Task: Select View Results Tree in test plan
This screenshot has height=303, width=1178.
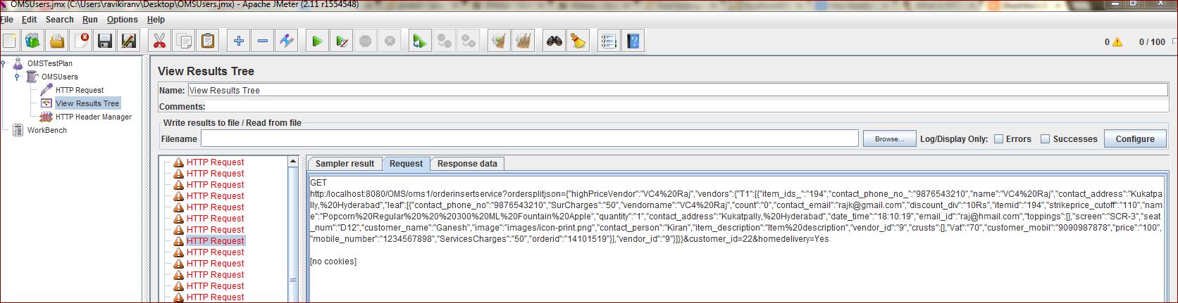Action: click(x=87, y=103)
